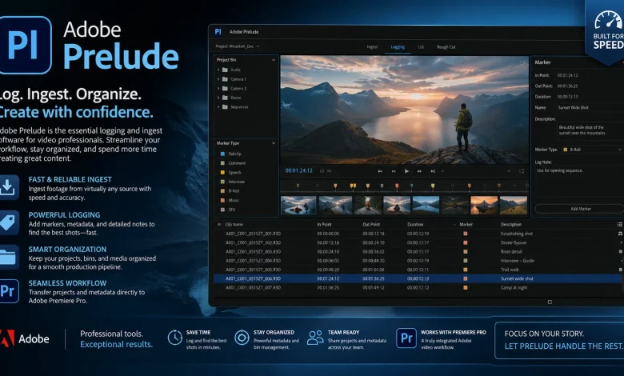Go to the Rough Cut tab
This screenshot has height=376, width=624.
tap(446, 47)
